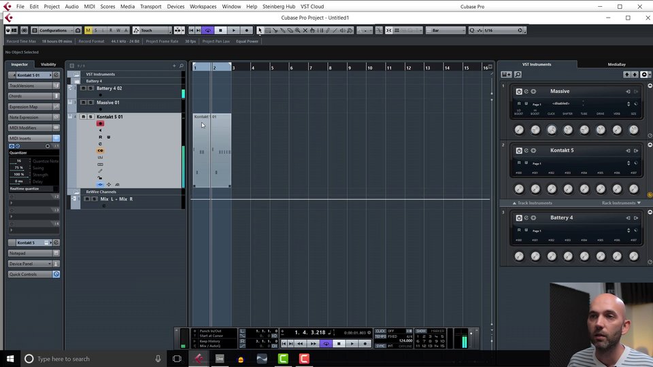This screenshot has width=653, height=367.
Task: Open the Windows Start menu
Action: 10,359
